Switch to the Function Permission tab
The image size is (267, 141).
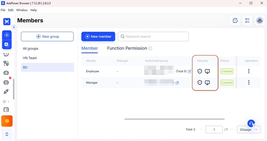127,48
